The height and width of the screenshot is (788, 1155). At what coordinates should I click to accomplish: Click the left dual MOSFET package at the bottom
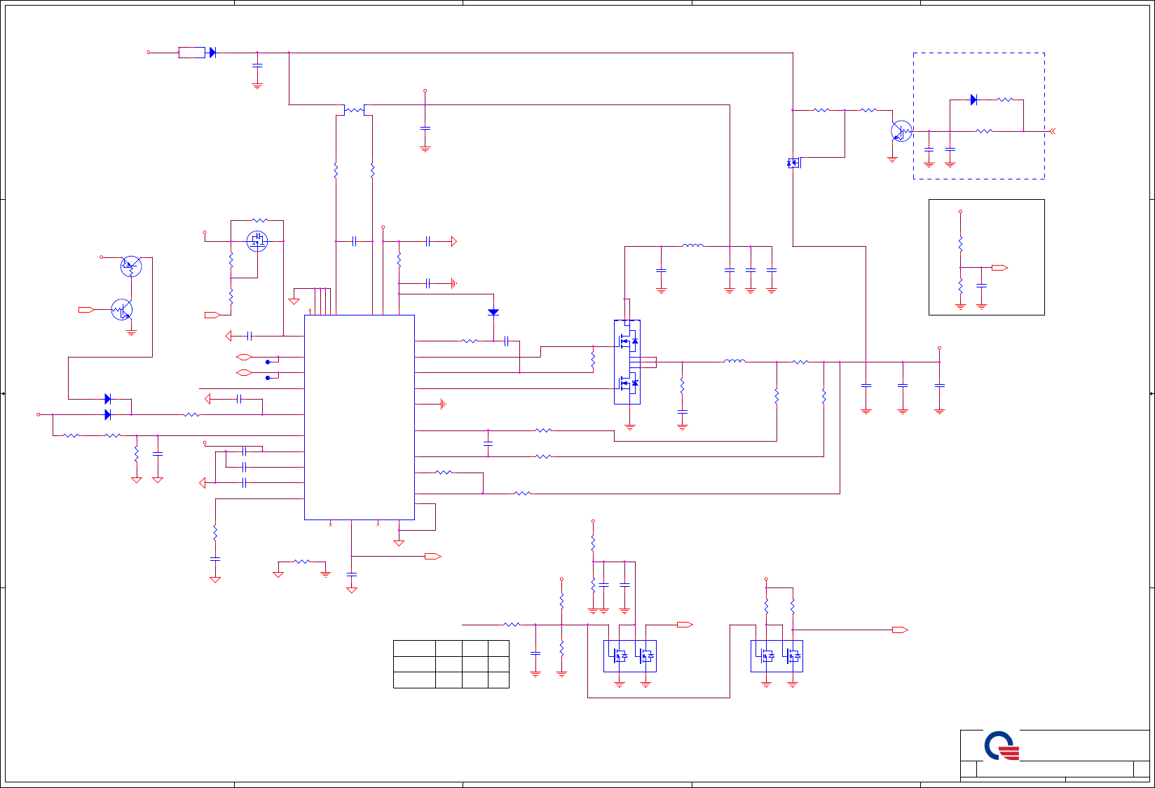click(x=630, y=656)
